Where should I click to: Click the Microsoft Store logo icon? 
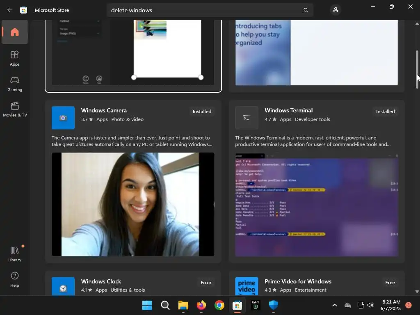pyautogui.click(x=23, y=10)
